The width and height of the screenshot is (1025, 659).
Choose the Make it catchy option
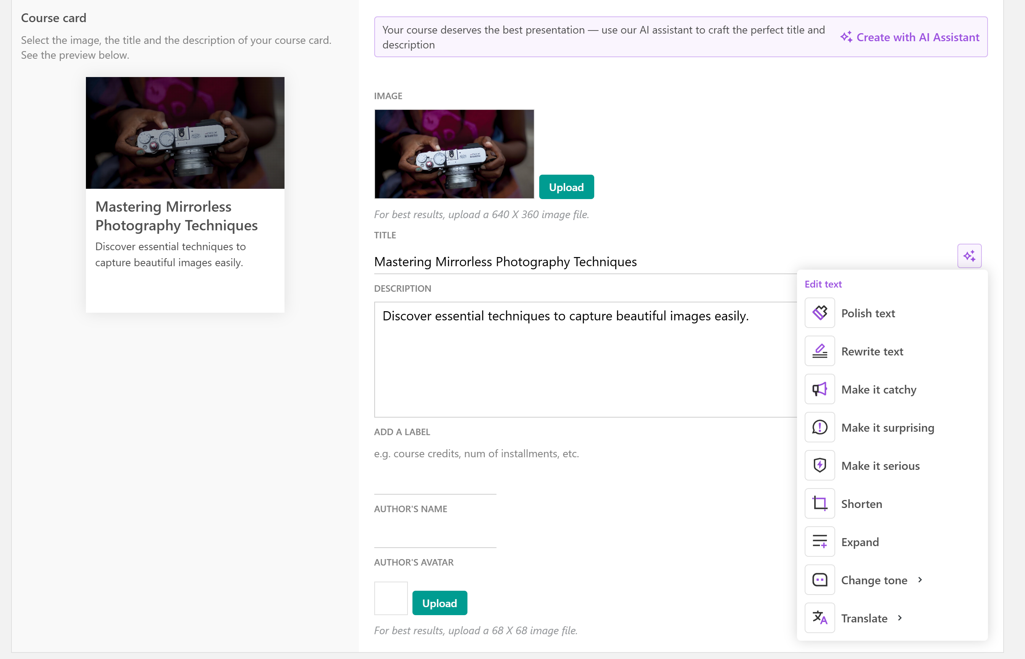[878, 390]
